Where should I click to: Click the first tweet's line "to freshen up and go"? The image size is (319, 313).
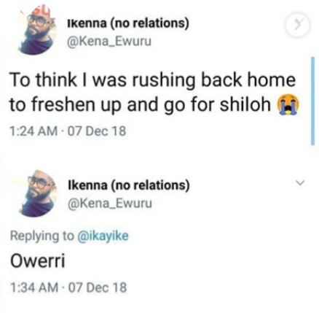[96, 105]
